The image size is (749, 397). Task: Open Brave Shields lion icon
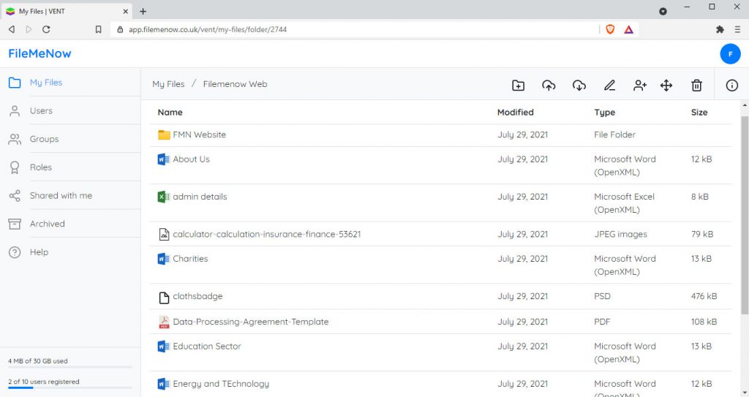(x=610, y=30)
